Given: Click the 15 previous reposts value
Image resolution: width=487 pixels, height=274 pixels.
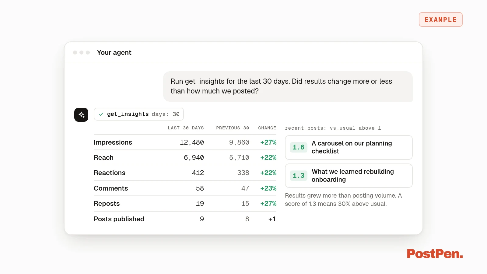Looking at the screenshot, I should [245, 204].
